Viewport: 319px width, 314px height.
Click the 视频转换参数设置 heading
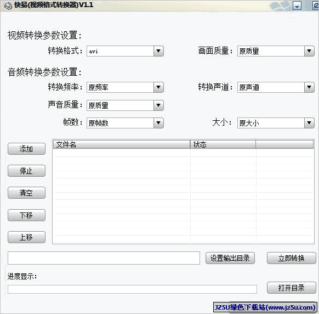[44, 35]
